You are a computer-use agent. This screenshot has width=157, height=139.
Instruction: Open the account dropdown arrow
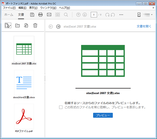152,15
